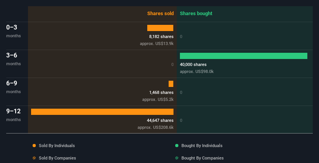The width and height of the screenshot is (319, 163).
Task: Click the orange Sold By Individuals legend dot
Action: (x=34, y=146)
